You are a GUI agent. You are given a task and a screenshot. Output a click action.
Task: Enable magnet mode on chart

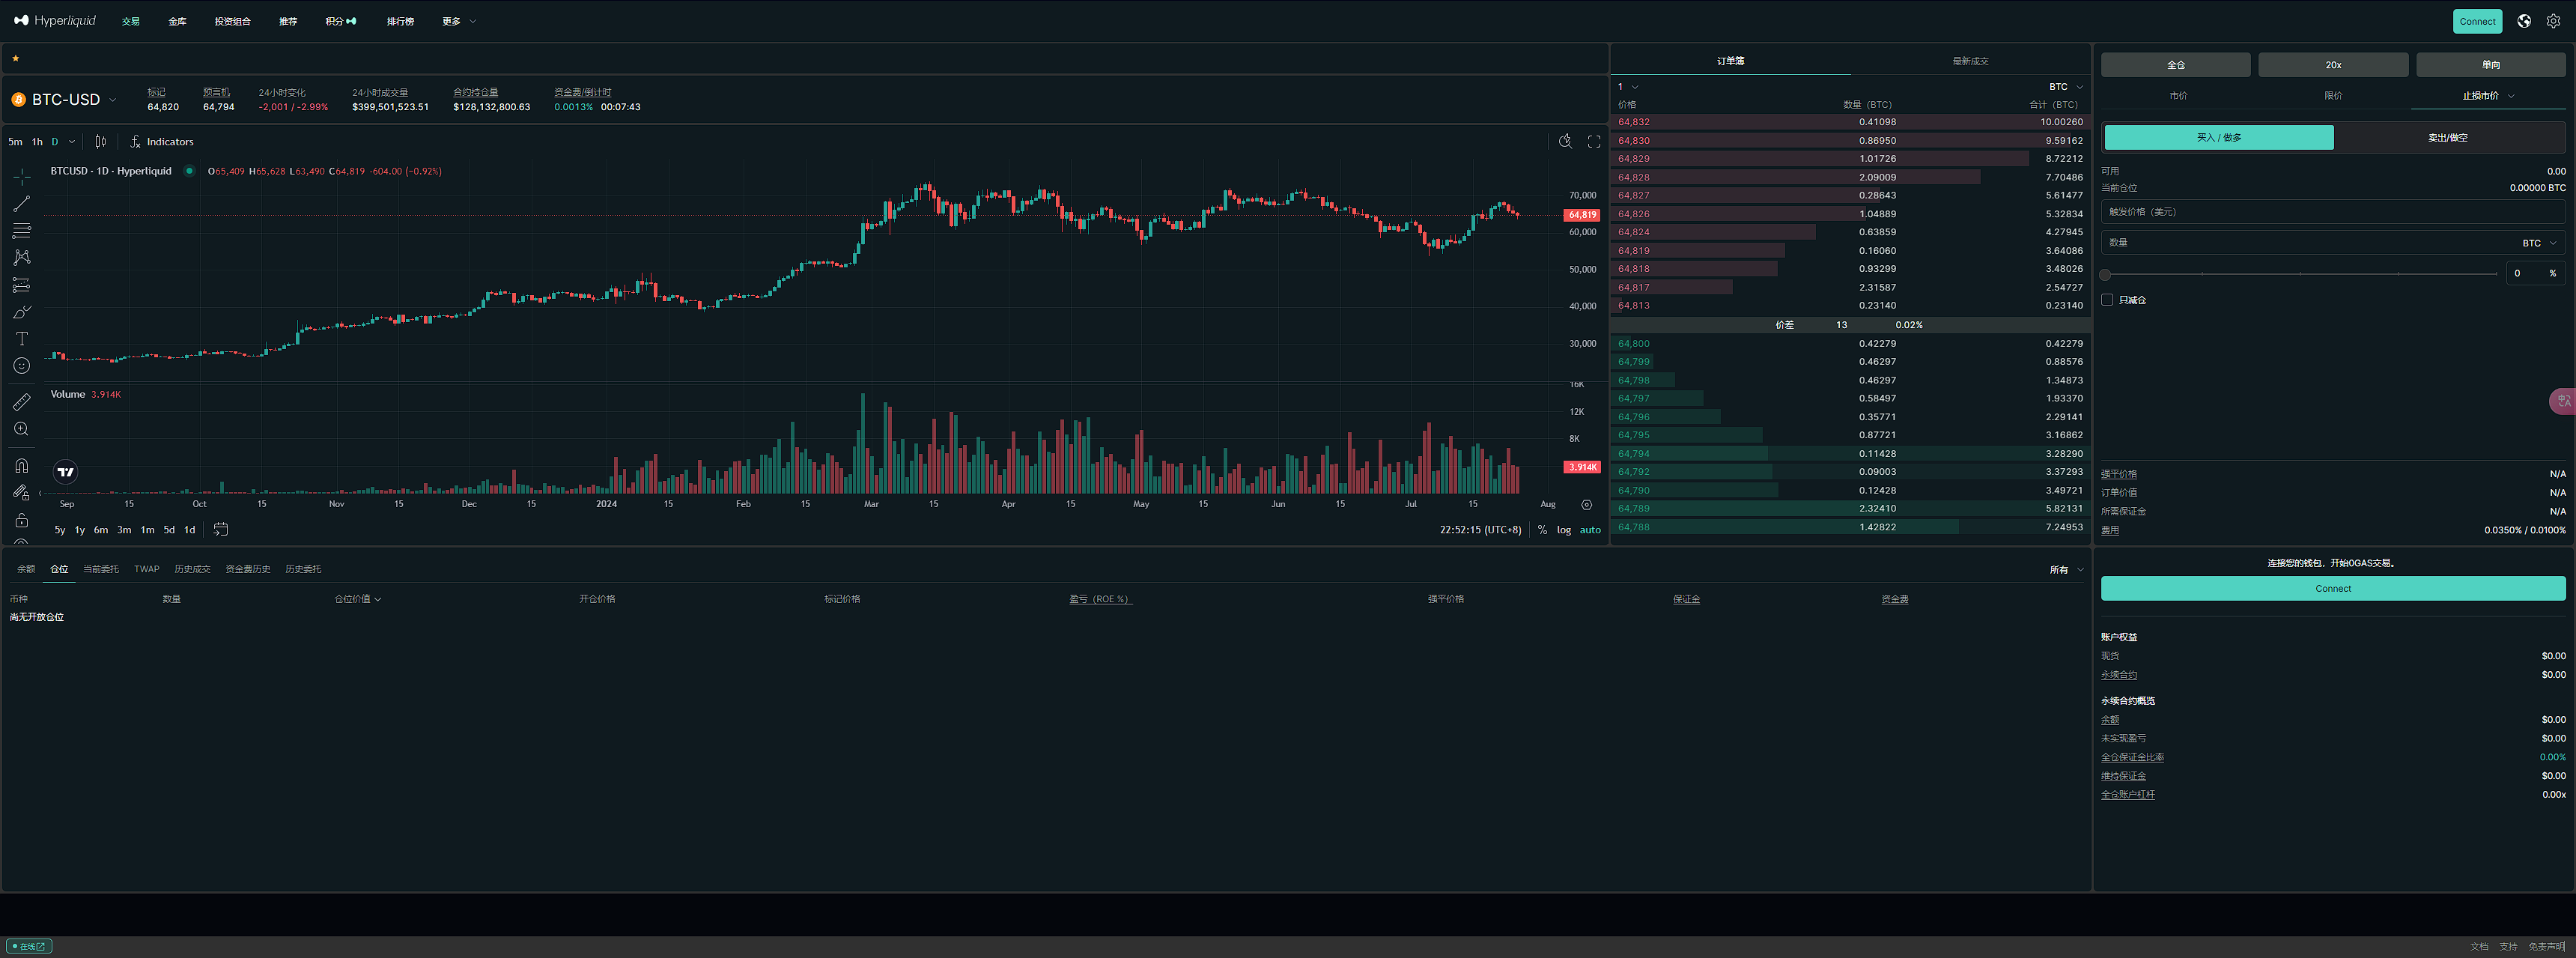coord(21,466)
